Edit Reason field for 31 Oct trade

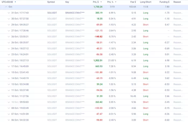point(178,13)
